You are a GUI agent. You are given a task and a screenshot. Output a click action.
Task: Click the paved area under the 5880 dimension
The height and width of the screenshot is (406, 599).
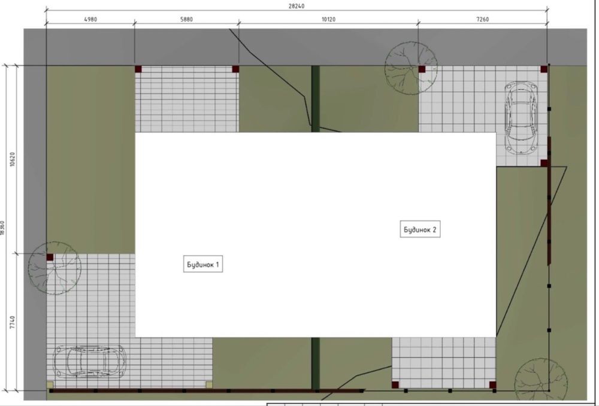tap(186, 99)
